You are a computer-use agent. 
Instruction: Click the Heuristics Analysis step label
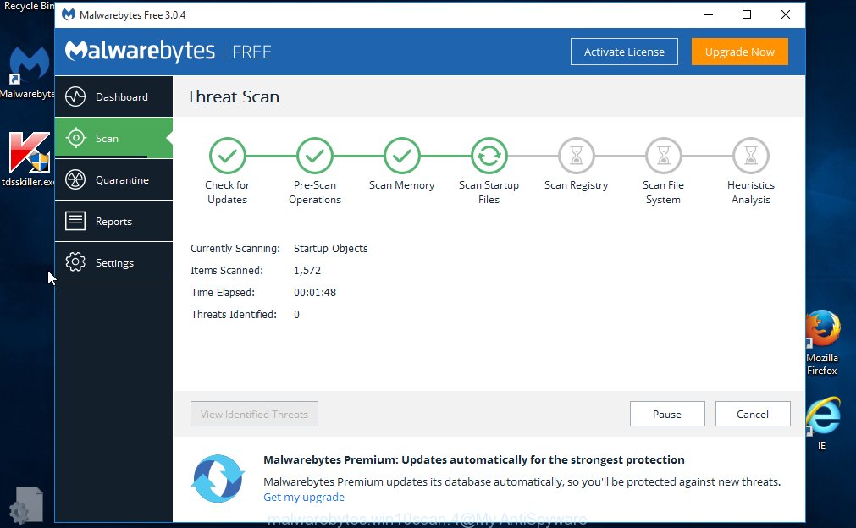[x=751, y=192]
